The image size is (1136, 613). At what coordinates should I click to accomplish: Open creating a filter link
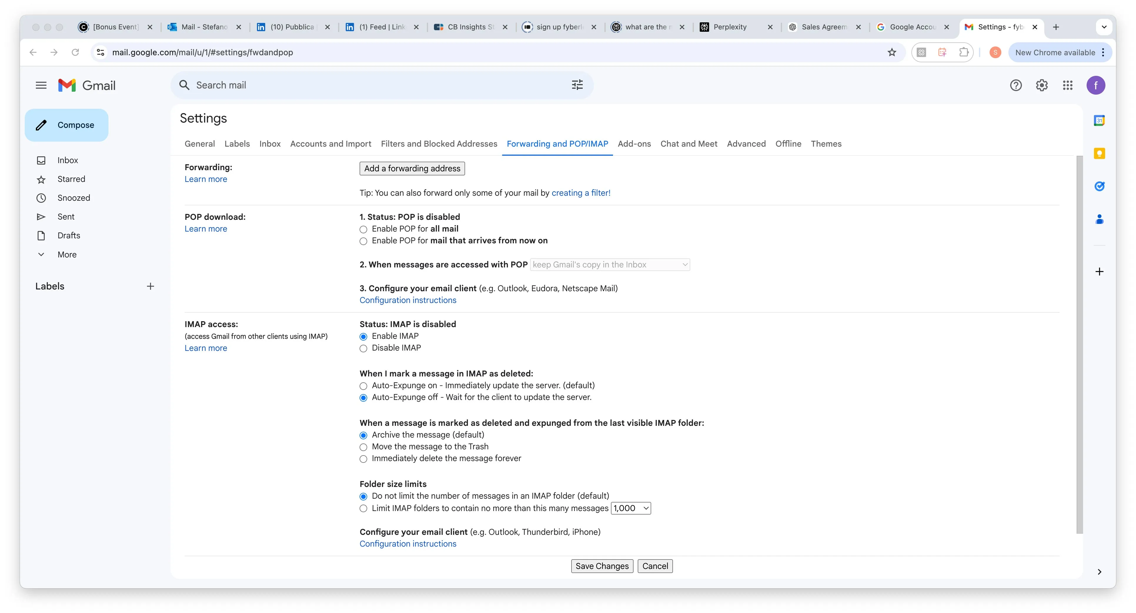point(581,192)
